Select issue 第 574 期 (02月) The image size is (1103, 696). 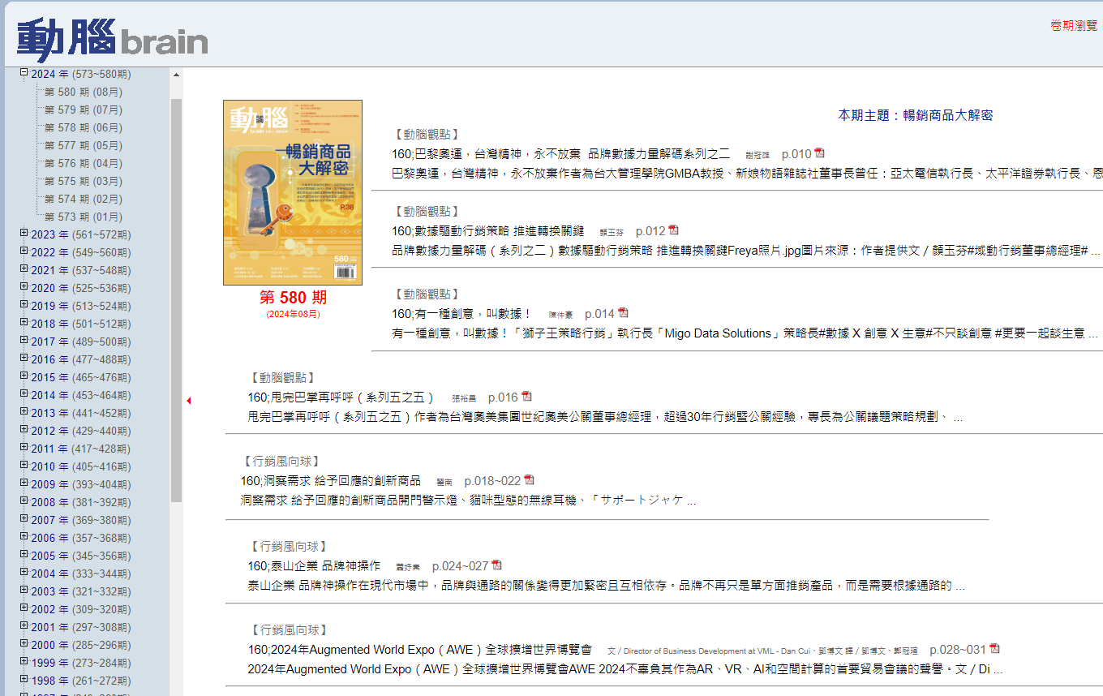84,199
